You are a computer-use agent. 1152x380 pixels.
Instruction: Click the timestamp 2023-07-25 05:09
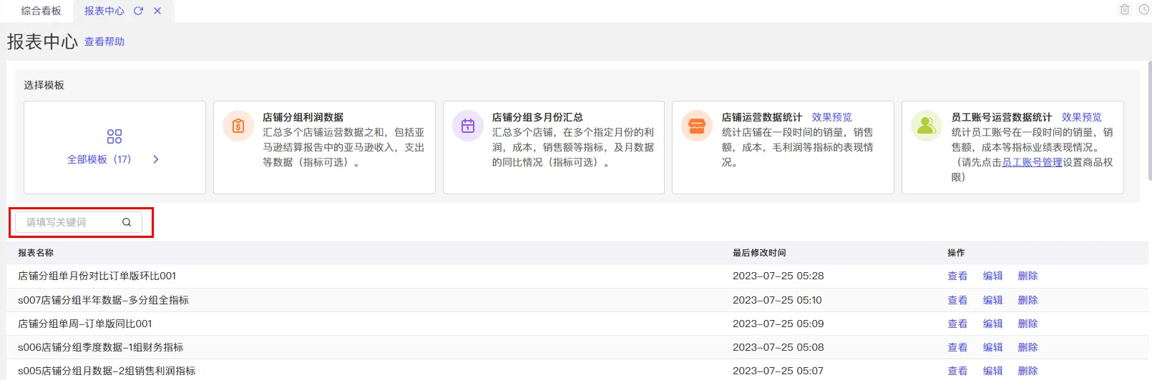[x=778, y=324]
